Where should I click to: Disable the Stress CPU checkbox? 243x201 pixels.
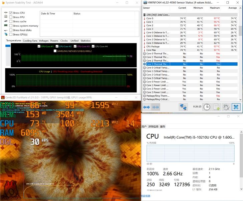click(x=11, y=13)
